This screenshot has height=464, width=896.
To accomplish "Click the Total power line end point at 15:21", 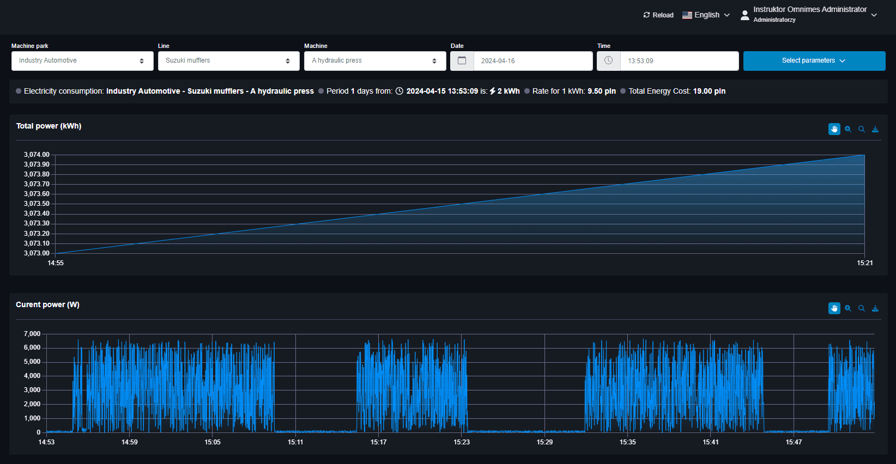I will [x=864, y=155].
